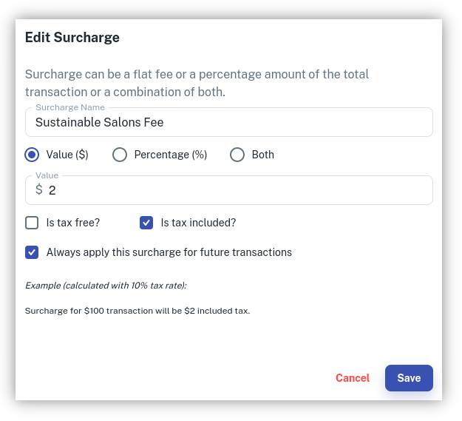
Task: Click the 'Both' option label text
Action: [262, 155]
